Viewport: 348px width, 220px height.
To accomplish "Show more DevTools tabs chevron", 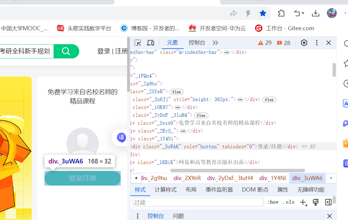I will (x=215, y=43).
